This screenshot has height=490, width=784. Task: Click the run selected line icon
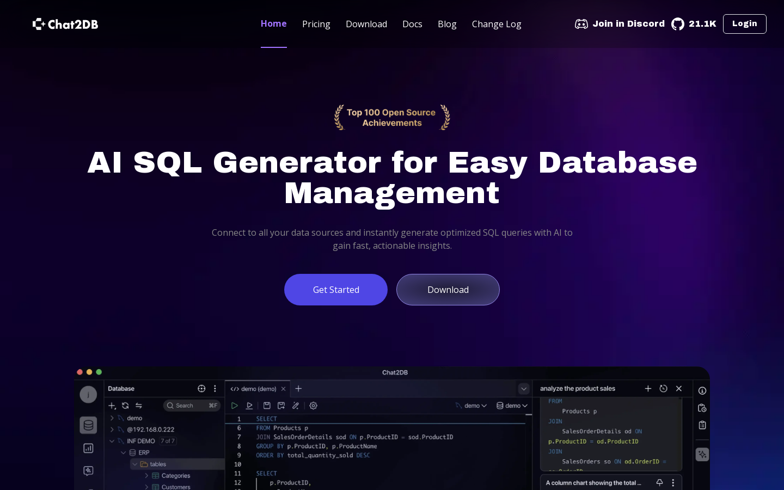(x=249, y=406)
